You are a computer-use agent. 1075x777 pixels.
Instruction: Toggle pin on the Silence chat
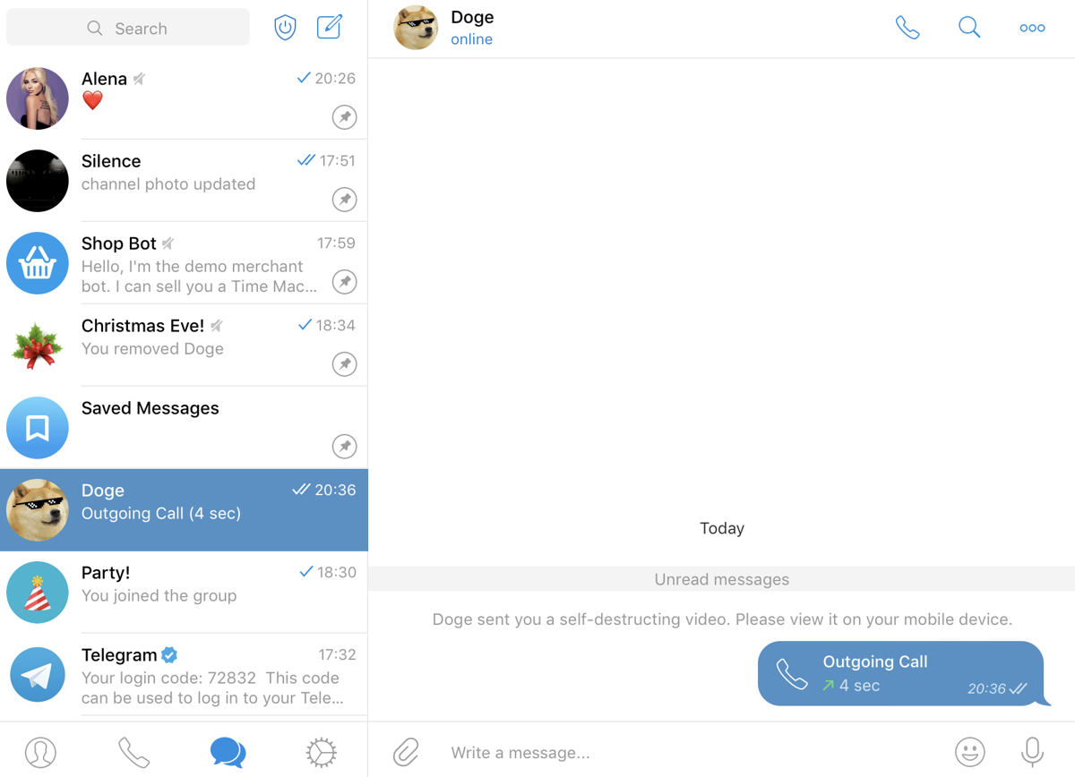point(345,200)
